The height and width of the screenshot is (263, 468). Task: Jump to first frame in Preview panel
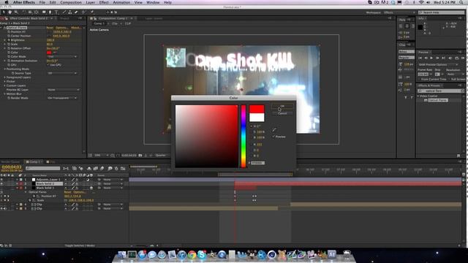420,58
